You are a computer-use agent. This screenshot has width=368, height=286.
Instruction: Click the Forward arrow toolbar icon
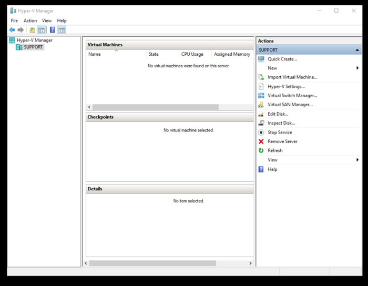(21, 30)
